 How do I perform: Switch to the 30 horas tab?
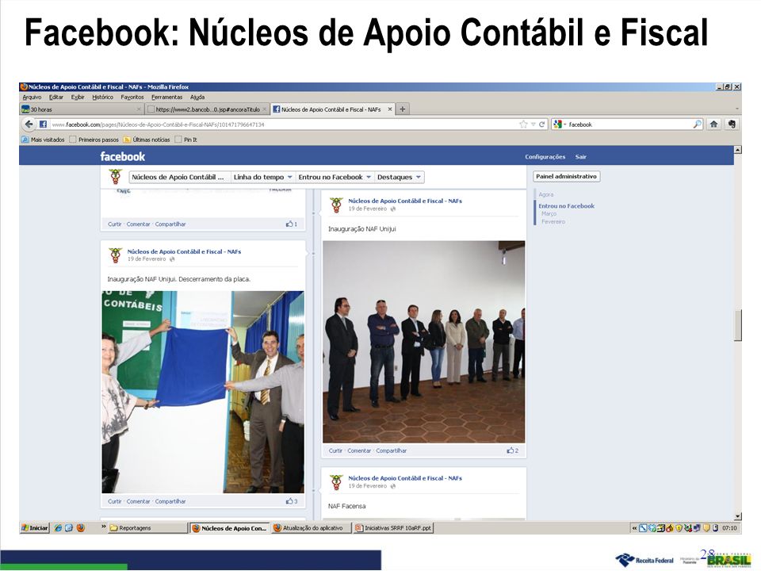(x=82, y=109)
